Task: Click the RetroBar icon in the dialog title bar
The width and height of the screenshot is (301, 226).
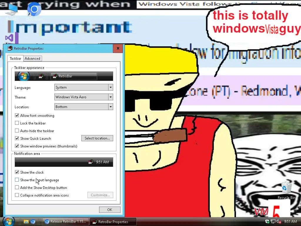Action: 10,49
